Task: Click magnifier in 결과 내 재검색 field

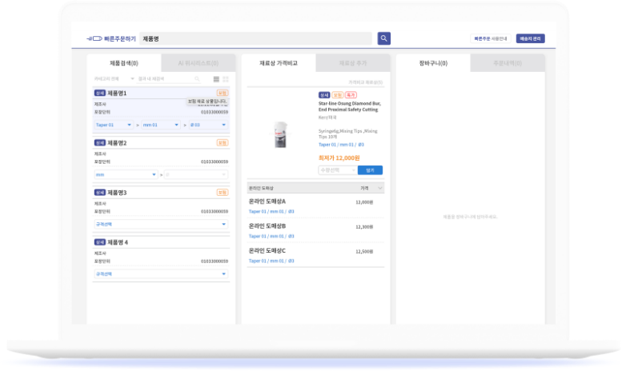Action: pos(197,79)
